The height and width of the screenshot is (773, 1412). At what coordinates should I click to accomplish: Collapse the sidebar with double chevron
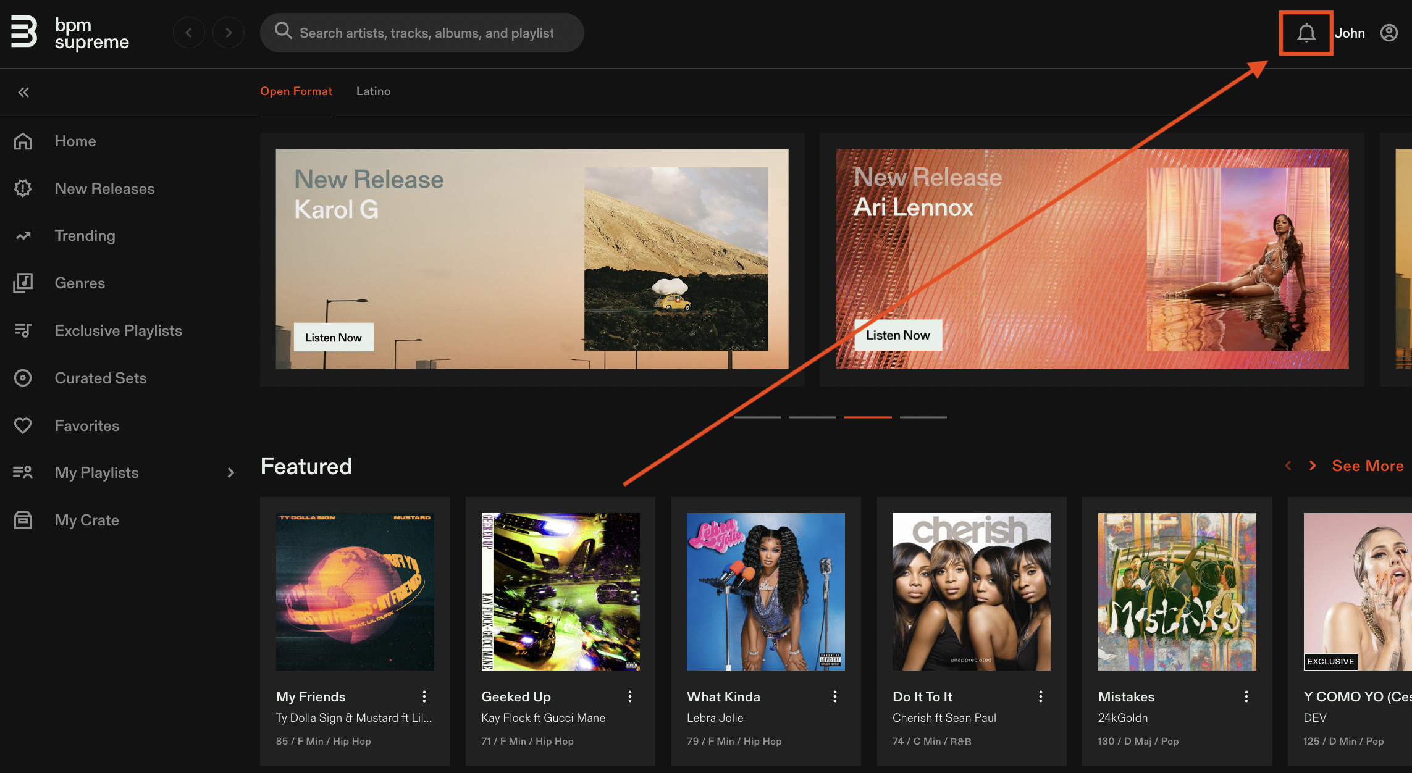click(x=23, y=92)
